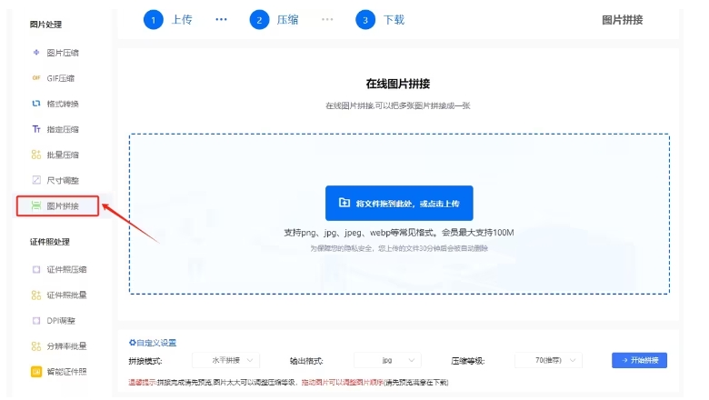Click the 在线图片拼接 title
This screenshot has width=709, height=400.
[398, 84]
